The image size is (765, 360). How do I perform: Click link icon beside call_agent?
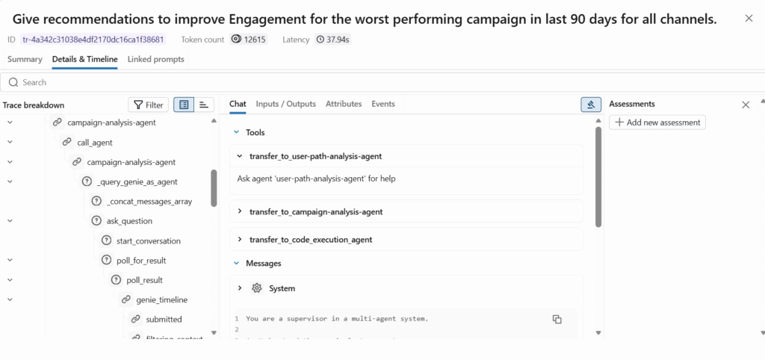[x=66, y=143]
